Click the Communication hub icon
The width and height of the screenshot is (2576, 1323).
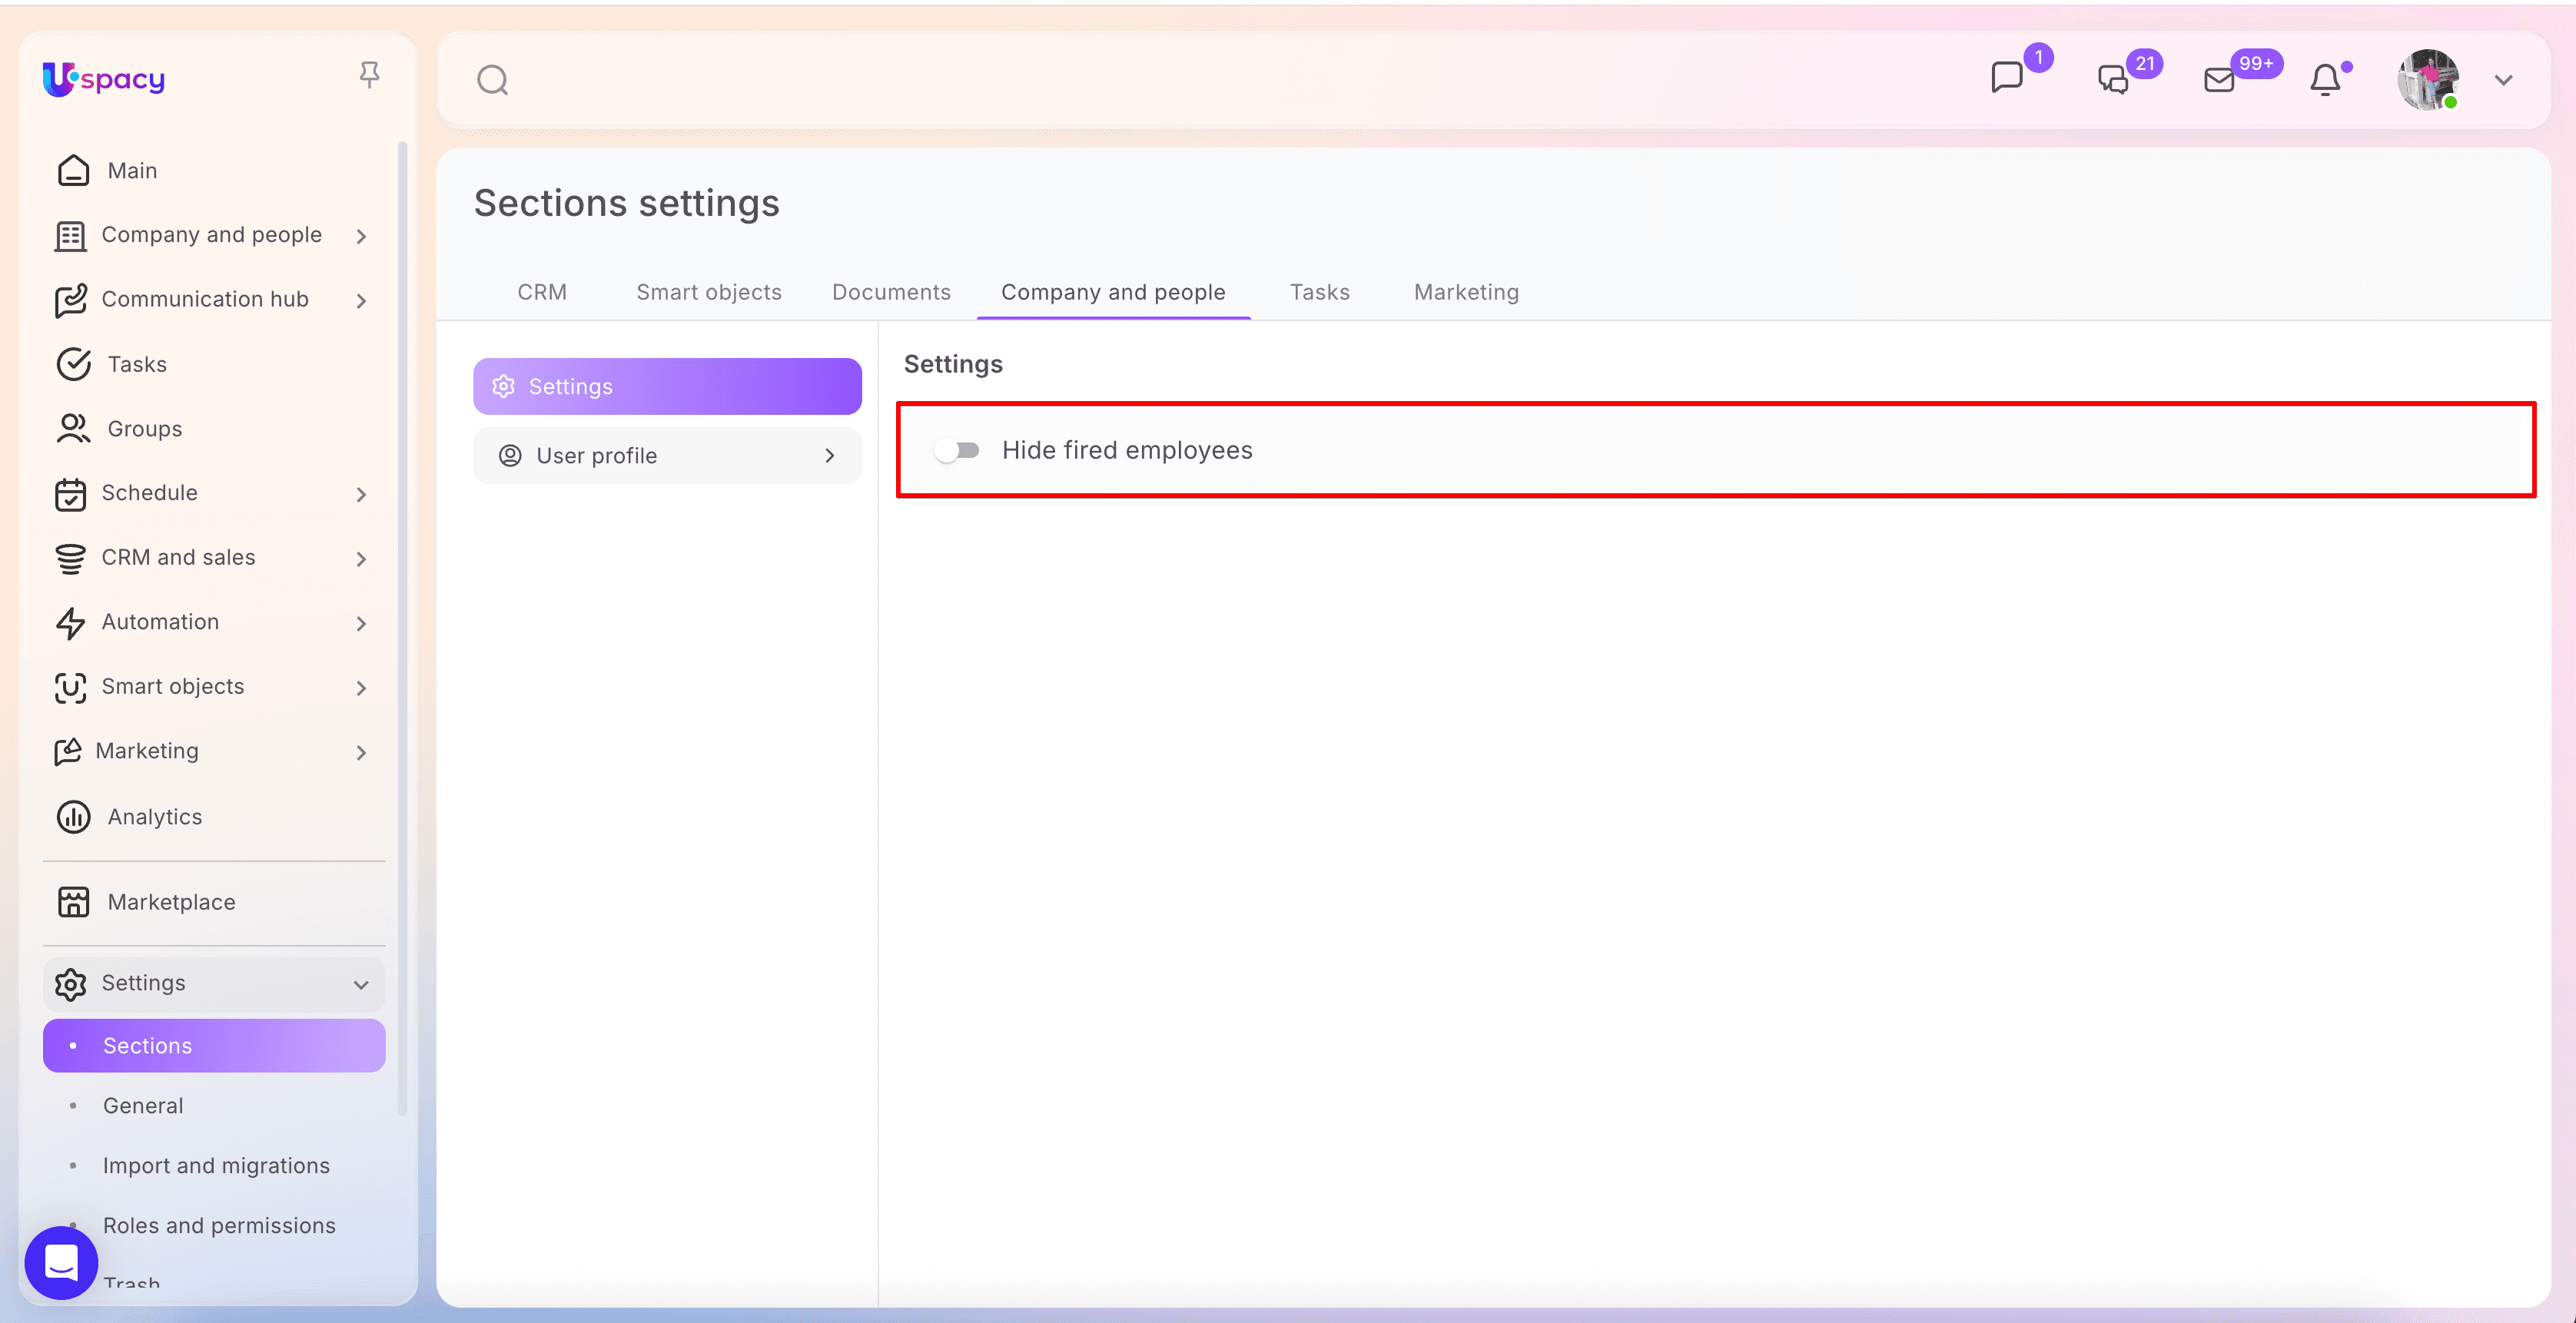click(70, 300)
